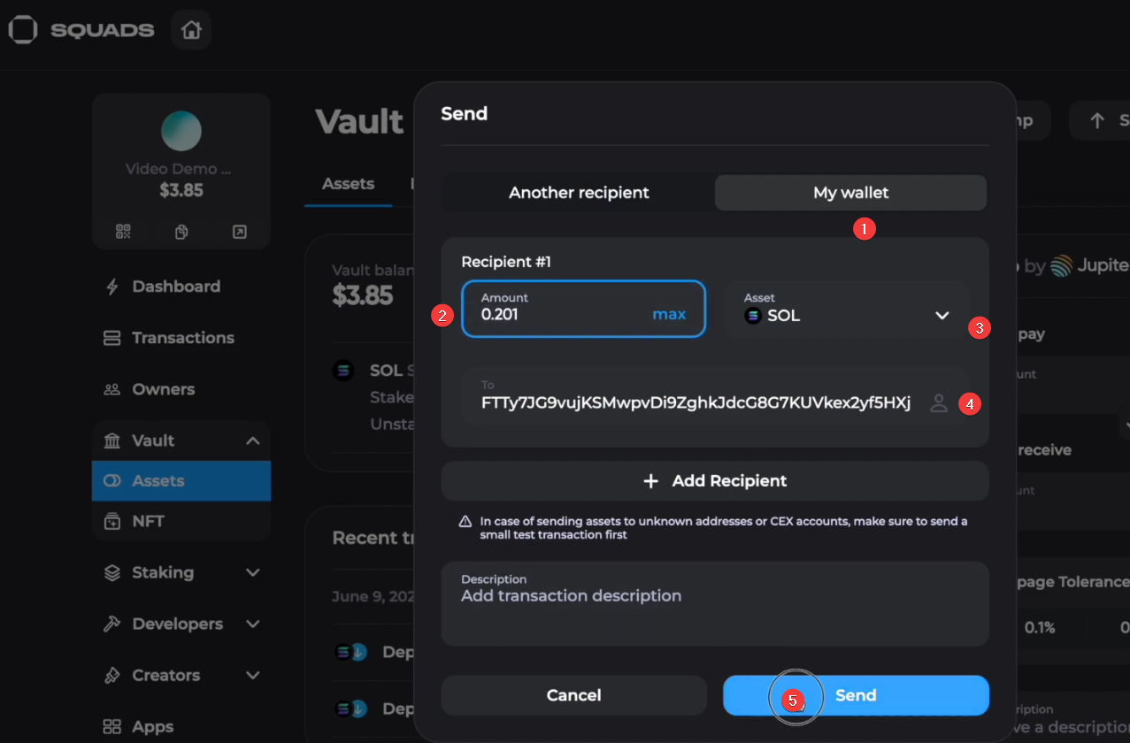The width and height of the screenshot is (1130, 743).
Task: Collapse the Vault section in the sidebar
Action: (252, 440)
